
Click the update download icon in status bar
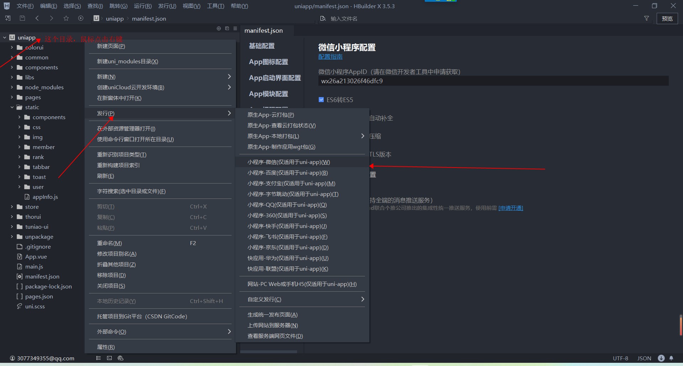(x=661, y=358)
